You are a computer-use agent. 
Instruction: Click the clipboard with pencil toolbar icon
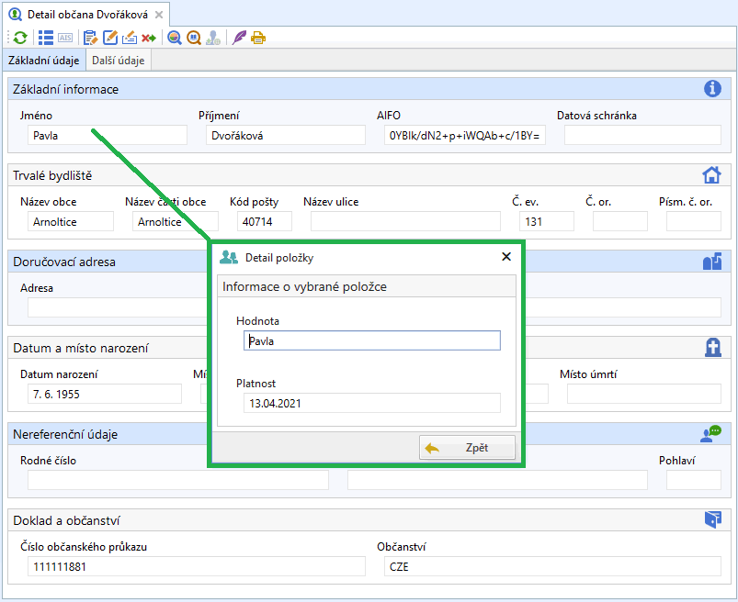click(x=90, y=38)
